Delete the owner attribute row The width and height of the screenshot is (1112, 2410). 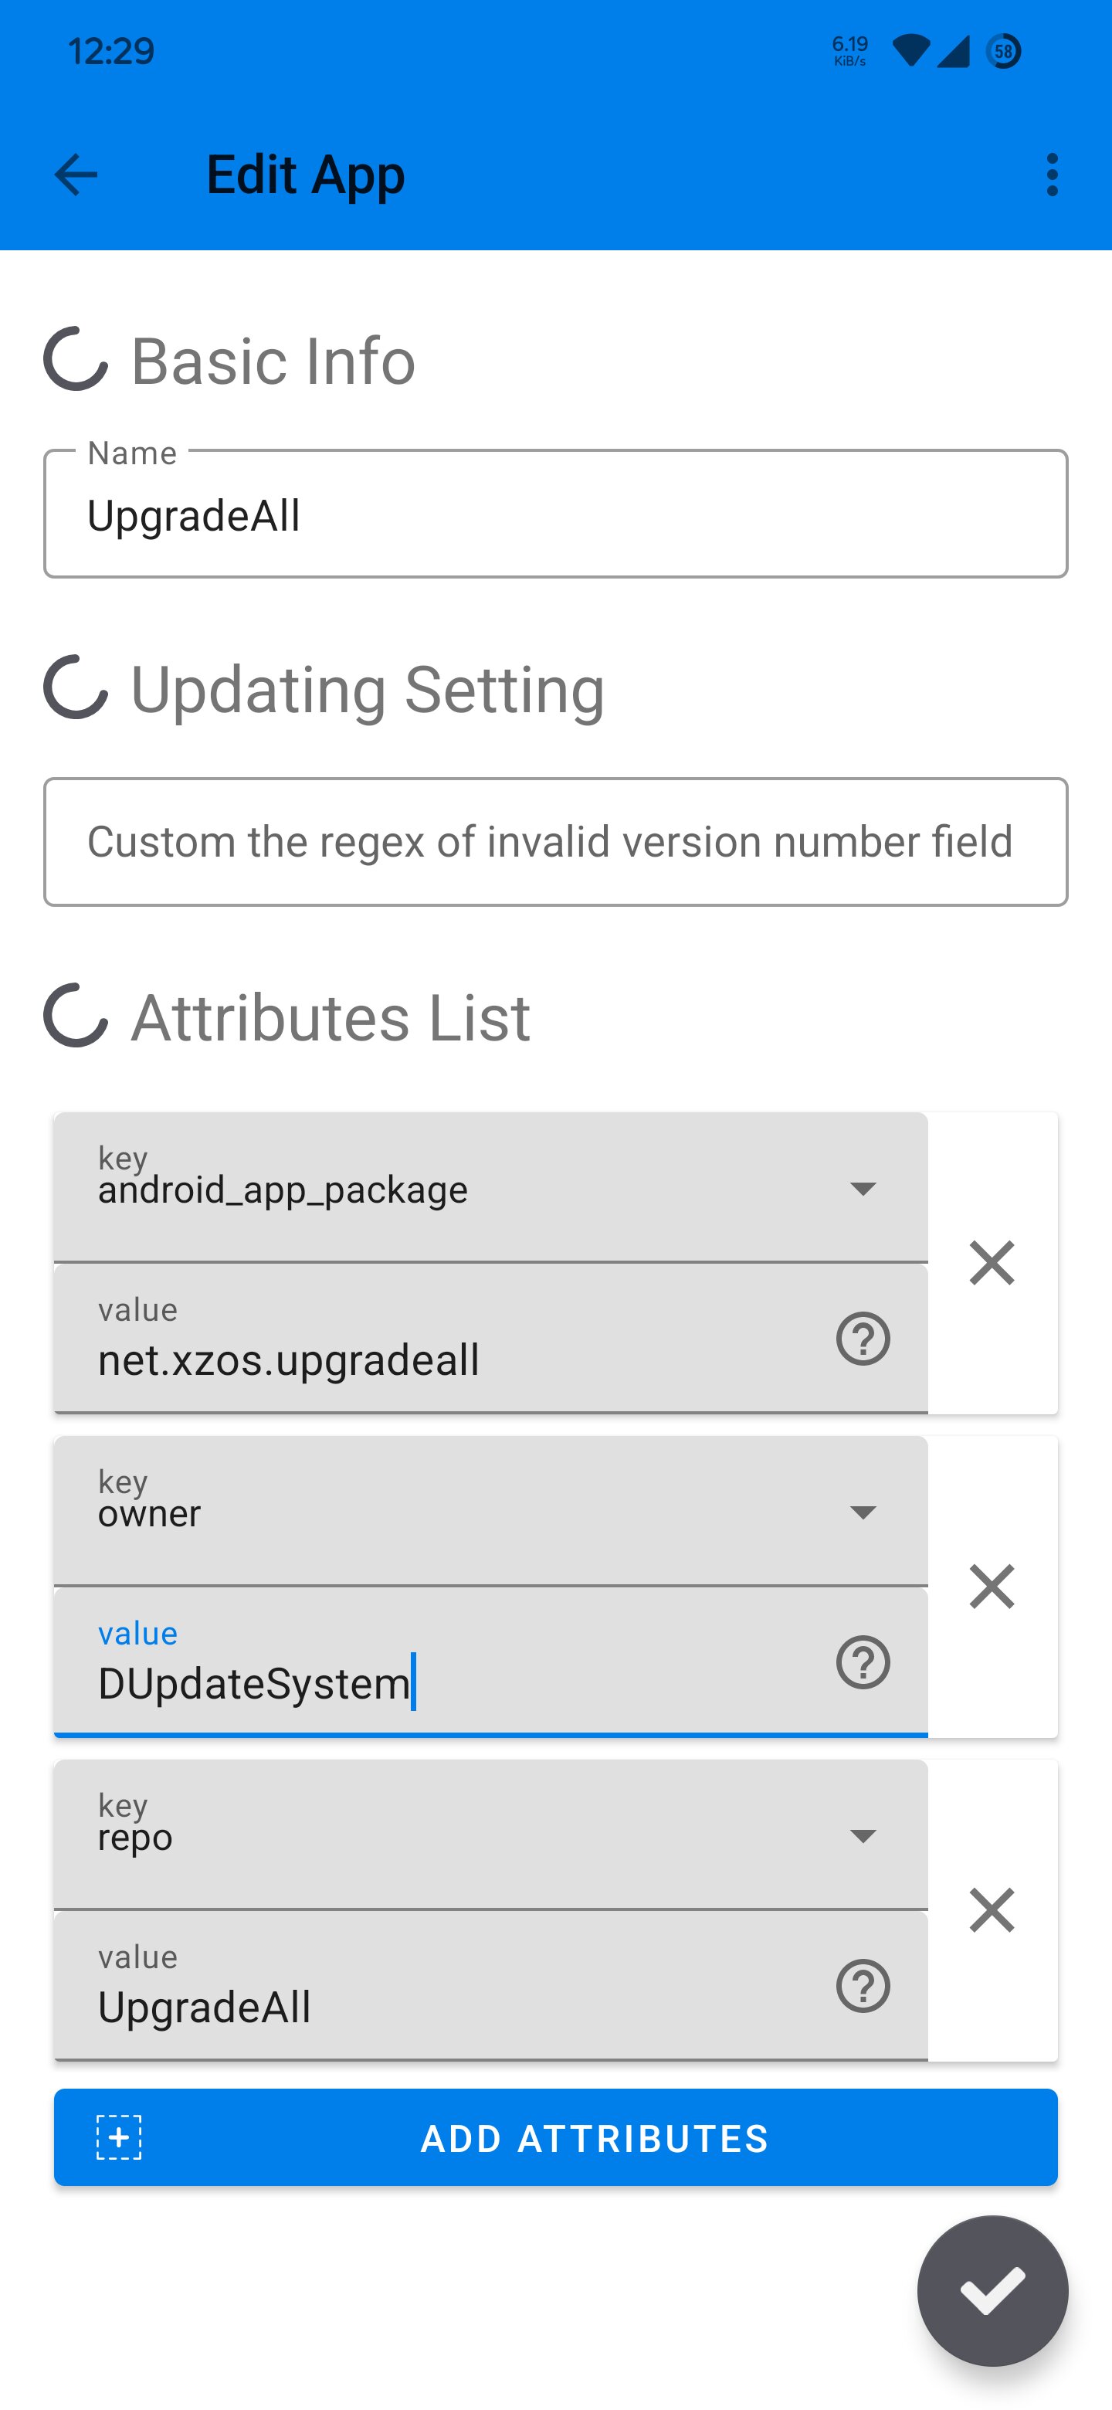pos(992,1587)
